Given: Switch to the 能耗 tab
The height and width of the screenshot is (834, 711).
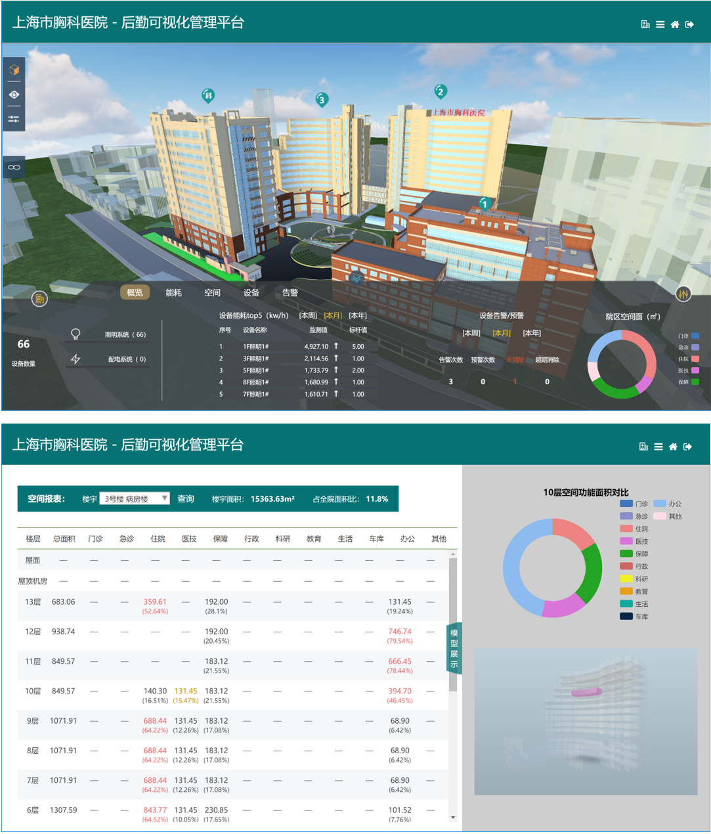Looking at the screenshot, I should [173, 293].
